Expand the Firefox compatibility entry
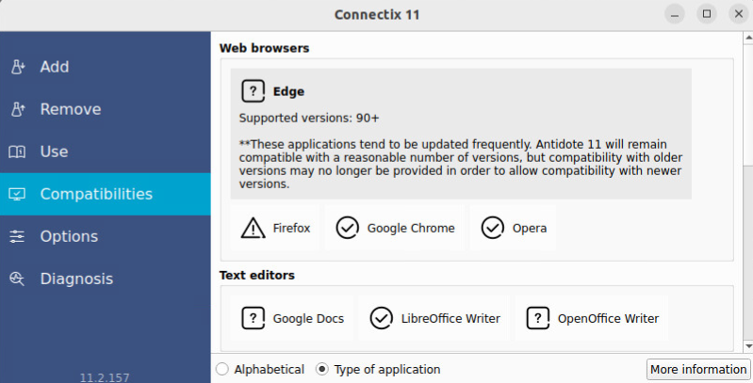This screenshot has height=383, width=753. (x=277, y=228)
